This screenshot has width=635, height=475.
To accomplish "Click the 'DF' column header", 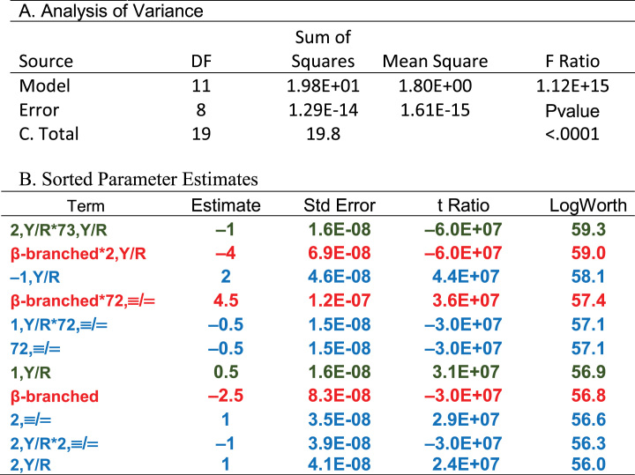I will coord(201,62).
